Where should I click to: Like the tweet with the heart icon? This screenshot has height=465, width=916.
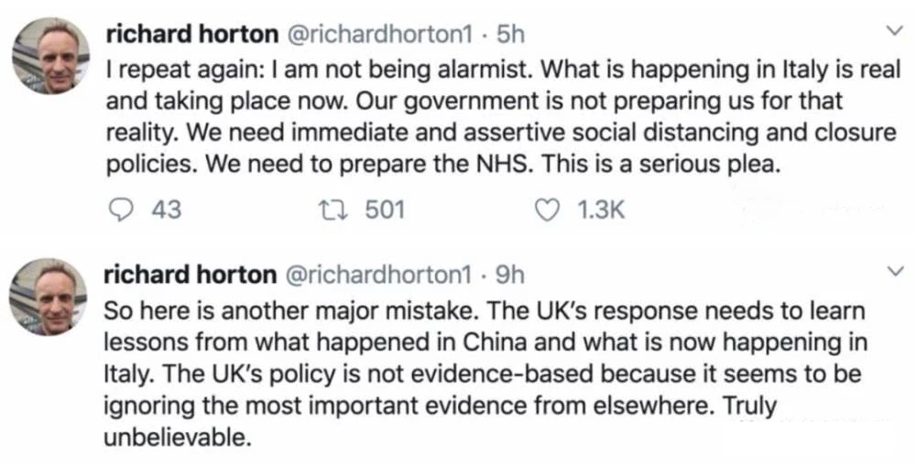(x=547, y=210)
